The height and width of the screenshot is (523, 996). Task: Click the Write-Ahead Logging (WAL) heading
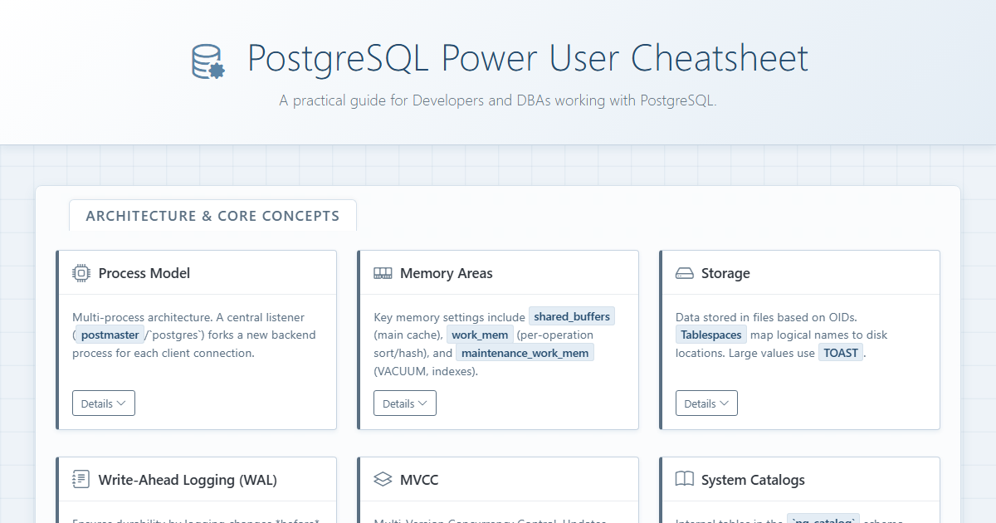[188, 480]
